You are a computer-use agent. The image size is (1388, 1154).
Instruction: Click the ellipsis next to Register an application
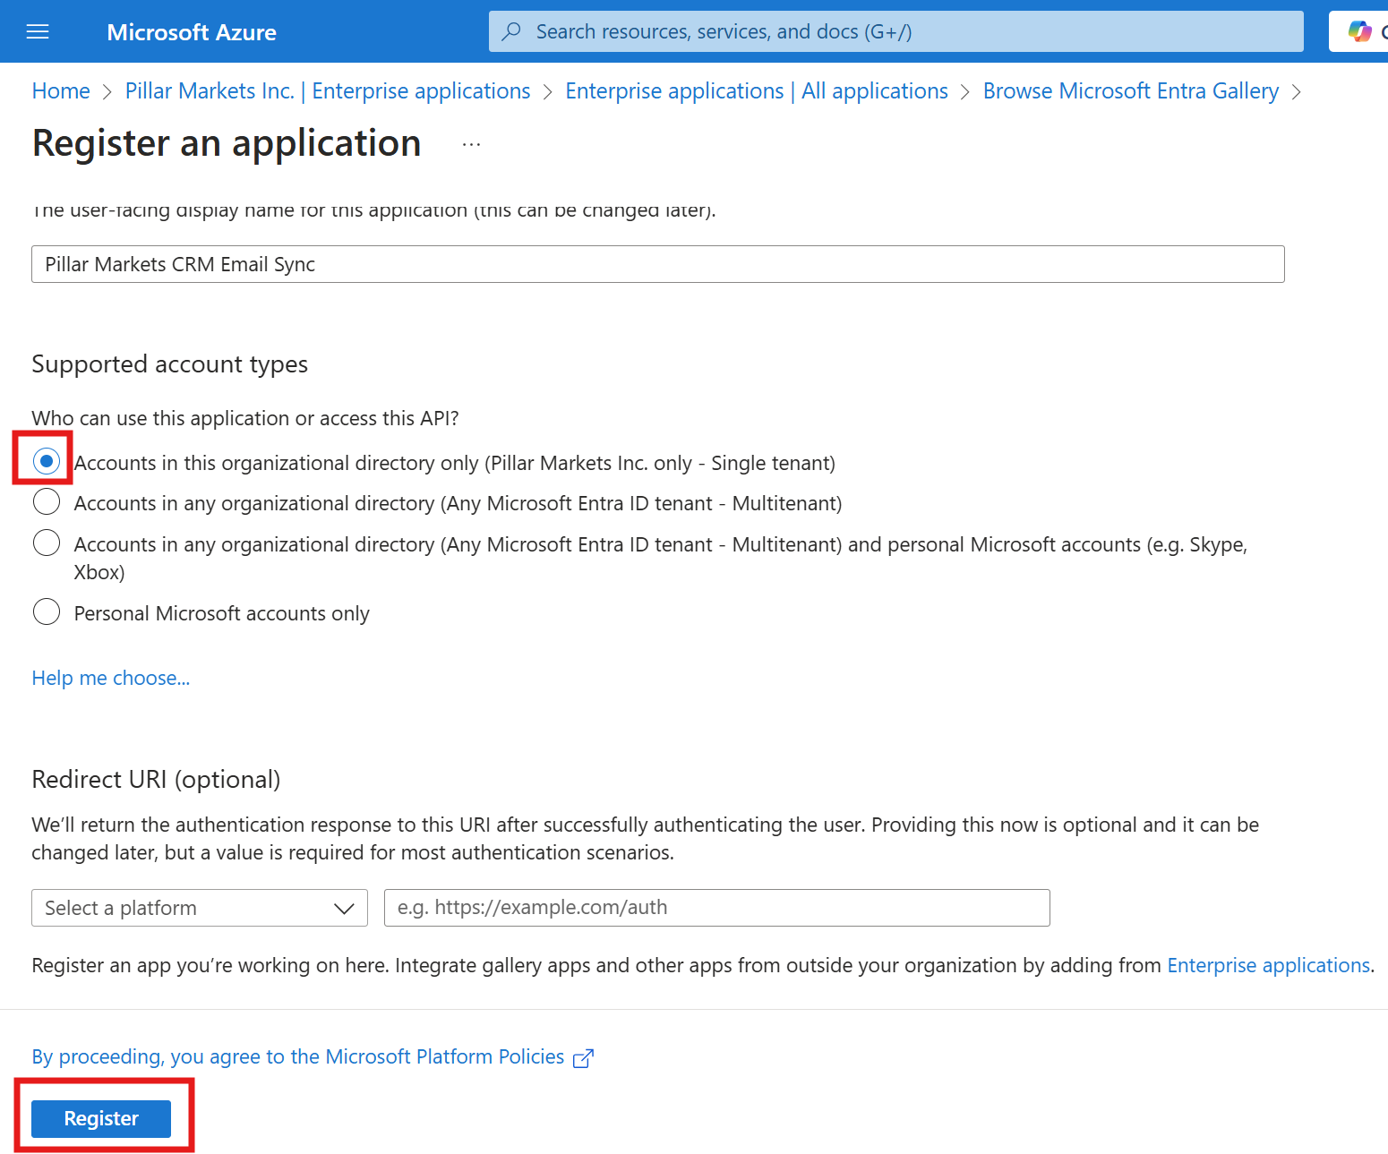470,143
